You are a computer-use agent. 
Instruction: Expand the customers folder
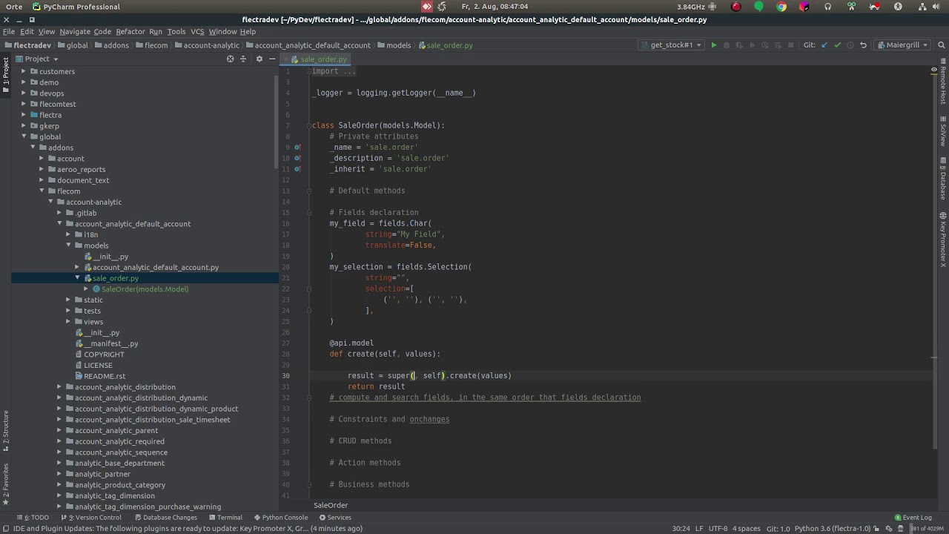24,71
